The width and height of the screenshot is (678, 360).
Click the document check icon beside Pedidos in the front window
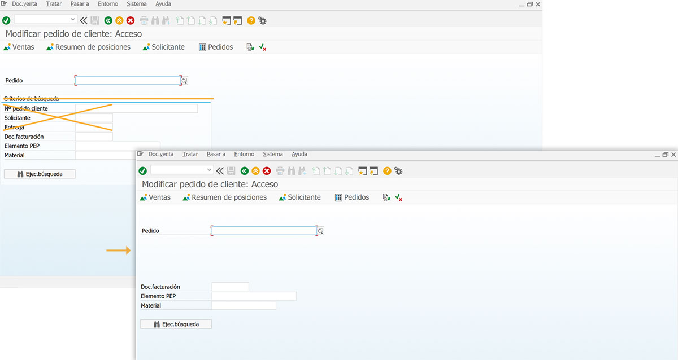386,197
